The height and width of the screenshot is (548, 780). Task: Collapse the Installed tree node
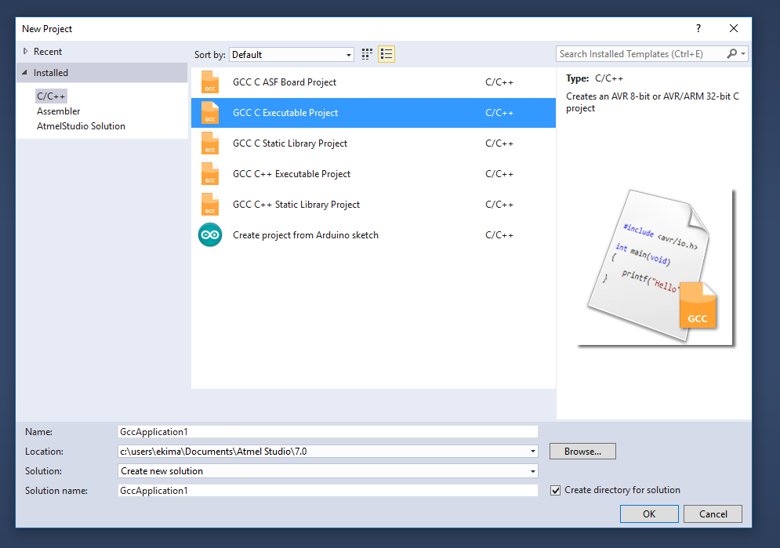pos(24,73)
